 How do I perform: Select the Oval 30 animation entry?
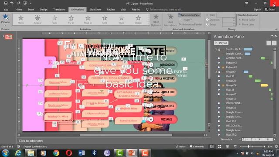tap(230, 76)
